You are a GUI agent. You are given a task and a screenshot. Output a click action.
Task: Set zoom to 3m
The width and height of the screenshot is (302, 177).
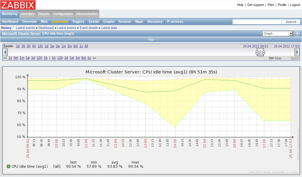click(x=70, y=46)
